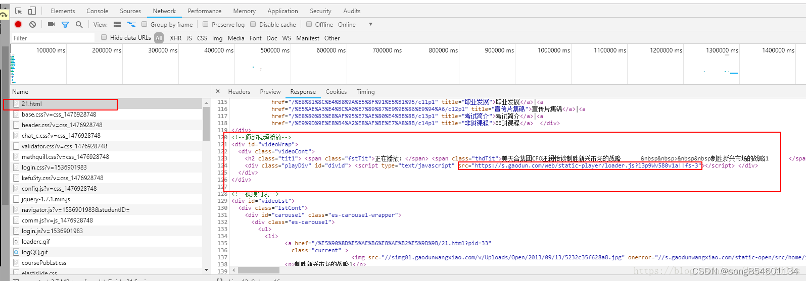This screenshot has height=281, width=806.
Task: Stop recording network log (red button)
Action: (x=18, y=24)
